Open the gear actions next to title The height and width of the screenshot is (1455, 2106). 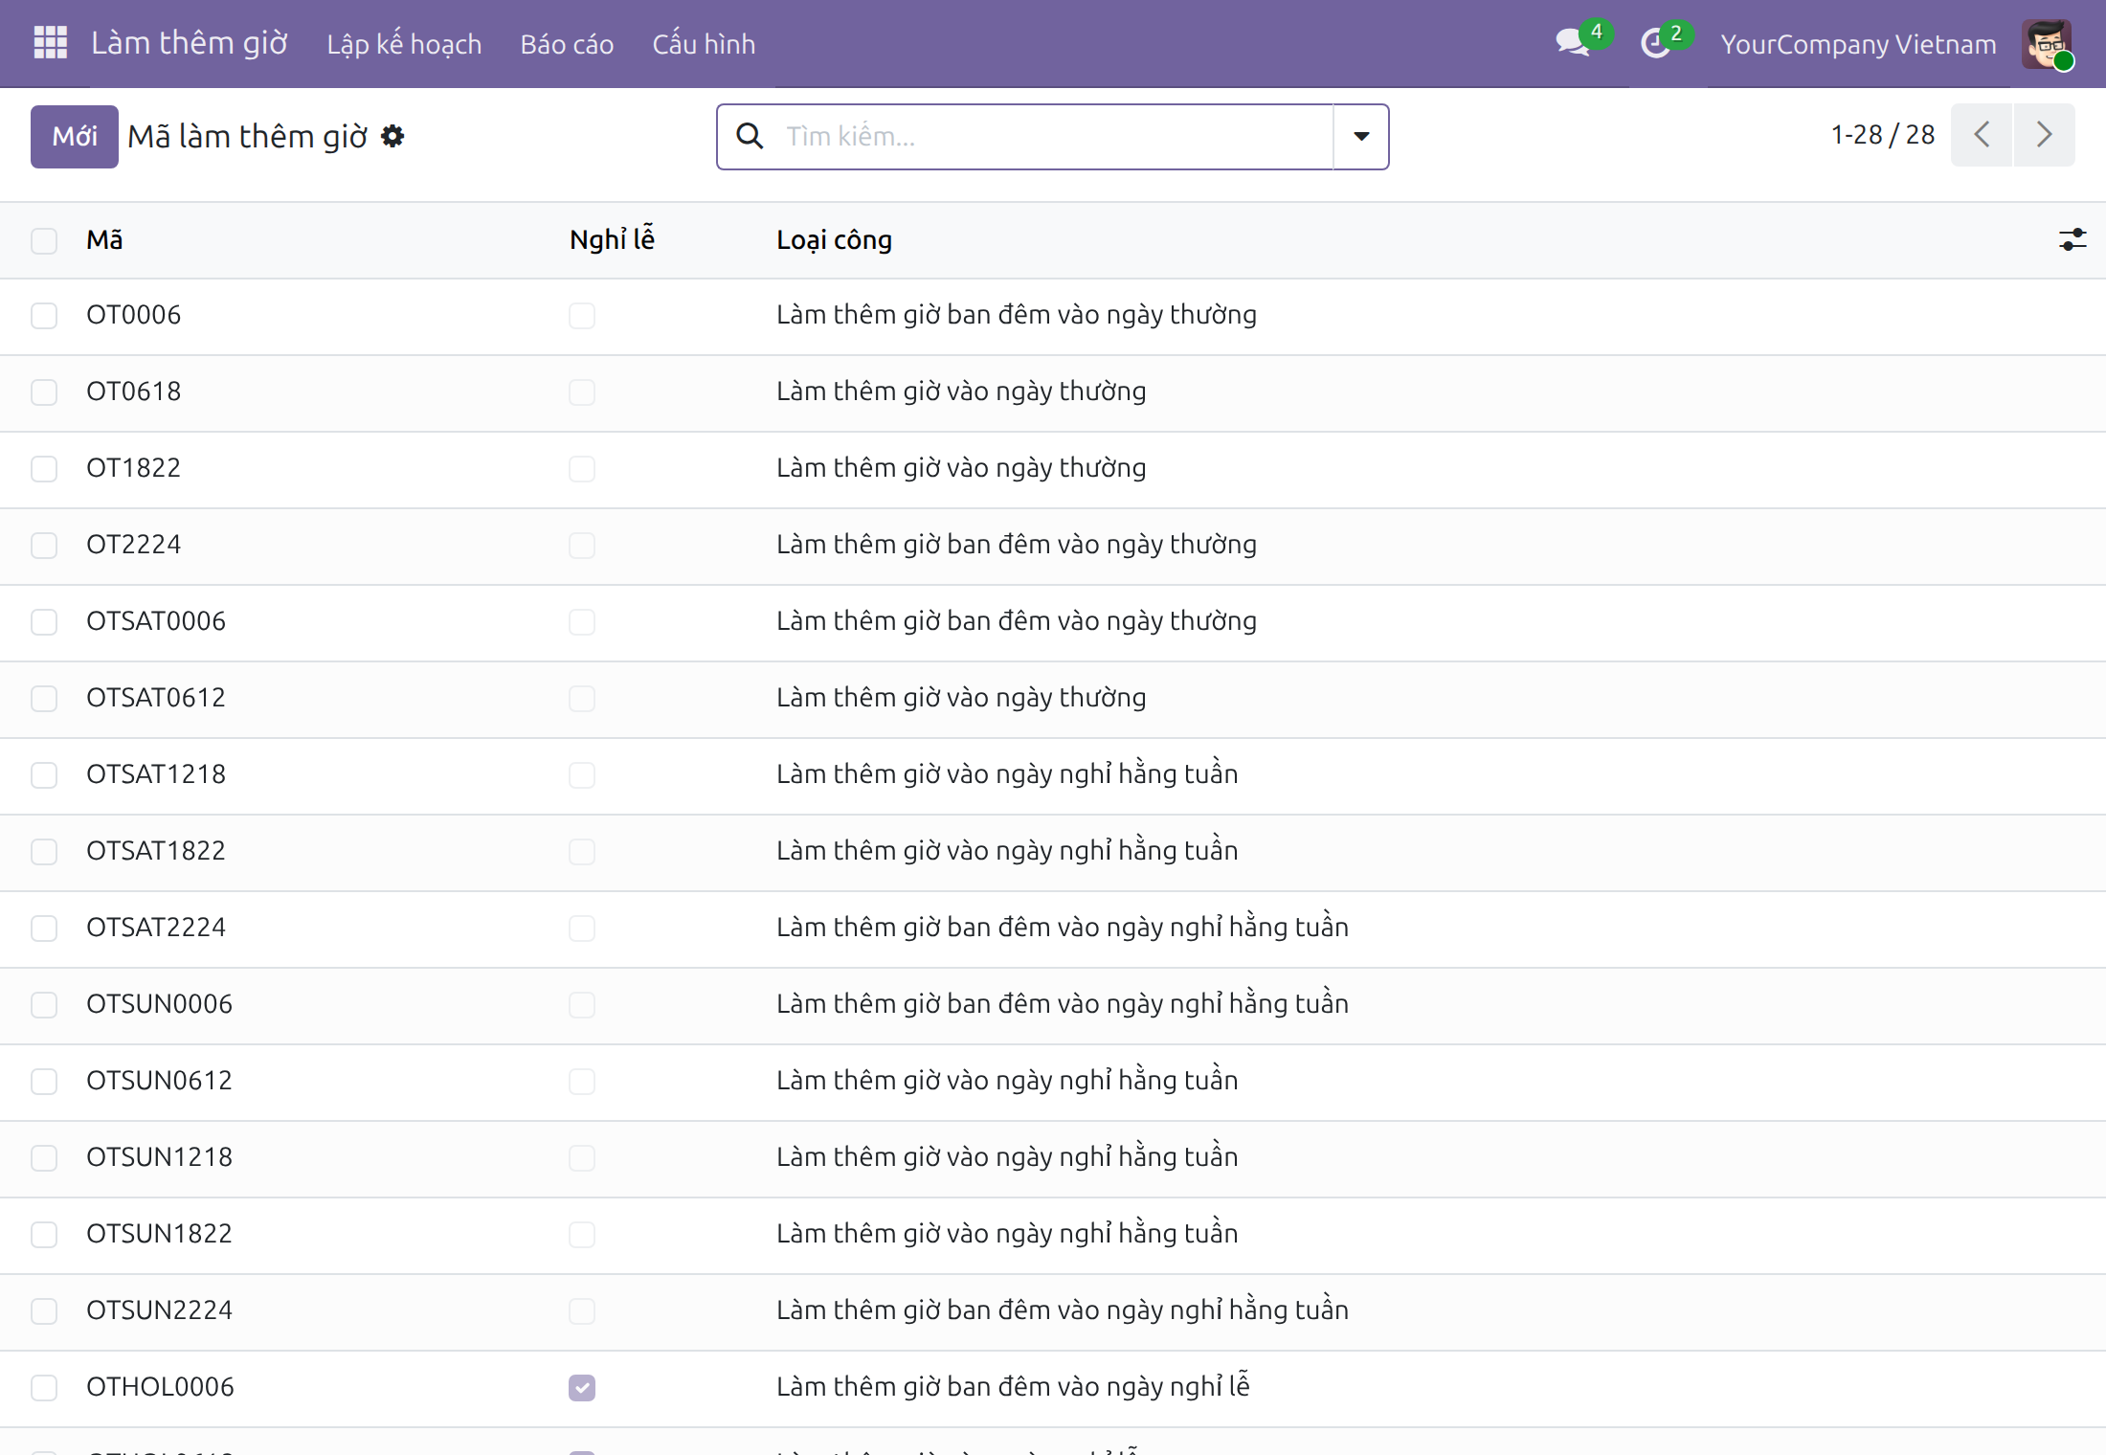(x=392, y=137)
